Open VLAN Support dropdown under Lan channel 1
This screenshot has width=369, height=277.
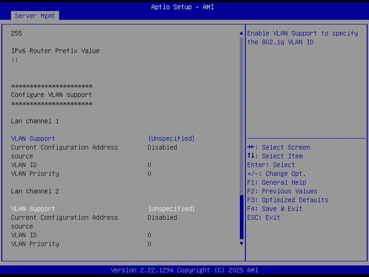(x=171, y=138)
